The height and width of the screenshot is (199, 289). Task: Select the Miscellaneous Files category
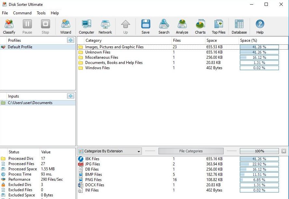tap(183, 57)
